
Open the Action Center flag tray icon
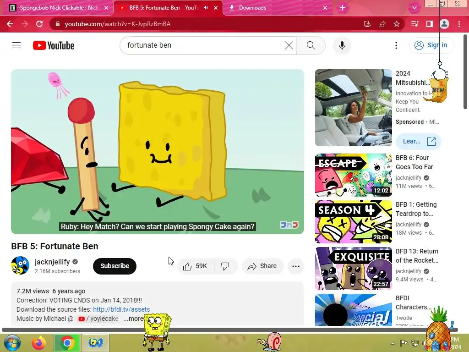(x=404, y=343)
